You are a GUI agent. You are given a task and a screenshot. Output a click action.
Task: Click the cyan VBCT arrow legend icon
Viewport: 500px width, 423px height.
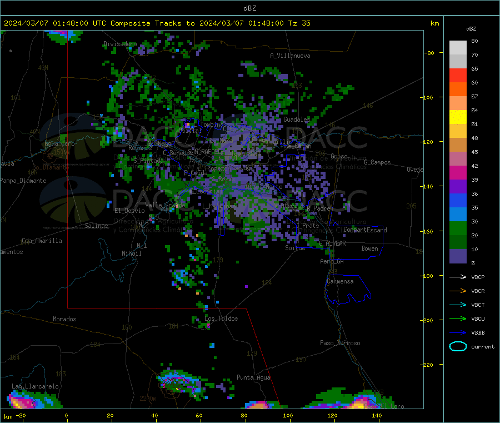tap(458, 305)
